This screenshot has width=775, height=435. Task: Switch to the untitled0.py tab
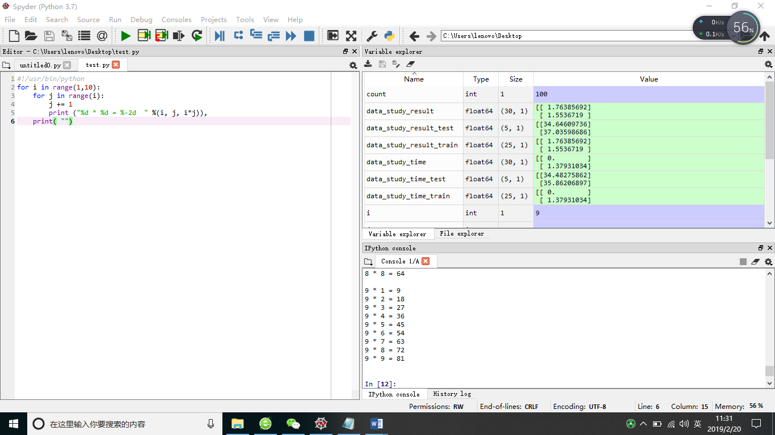coord(40,65)
